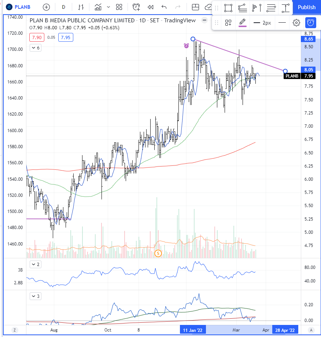
Task: Select the trend line end anchor point
Action: tap(285, 71)
